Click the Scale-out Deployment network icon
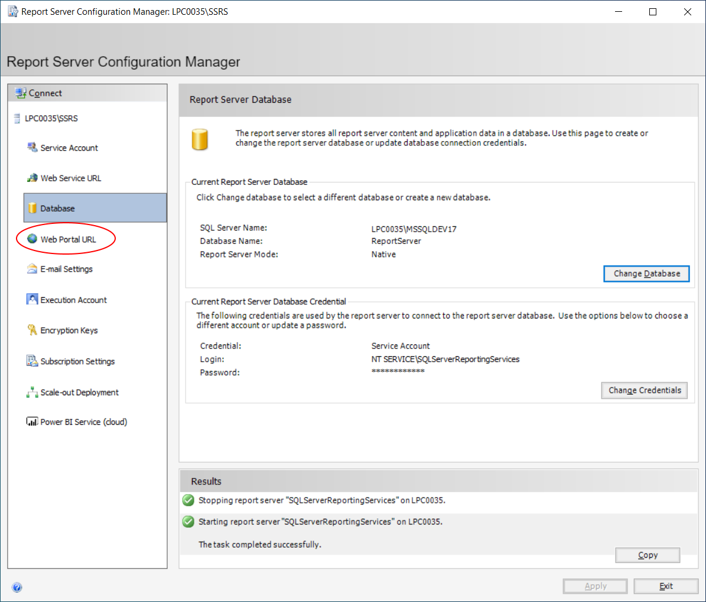706x602 pixels. (x=32, y=392)
